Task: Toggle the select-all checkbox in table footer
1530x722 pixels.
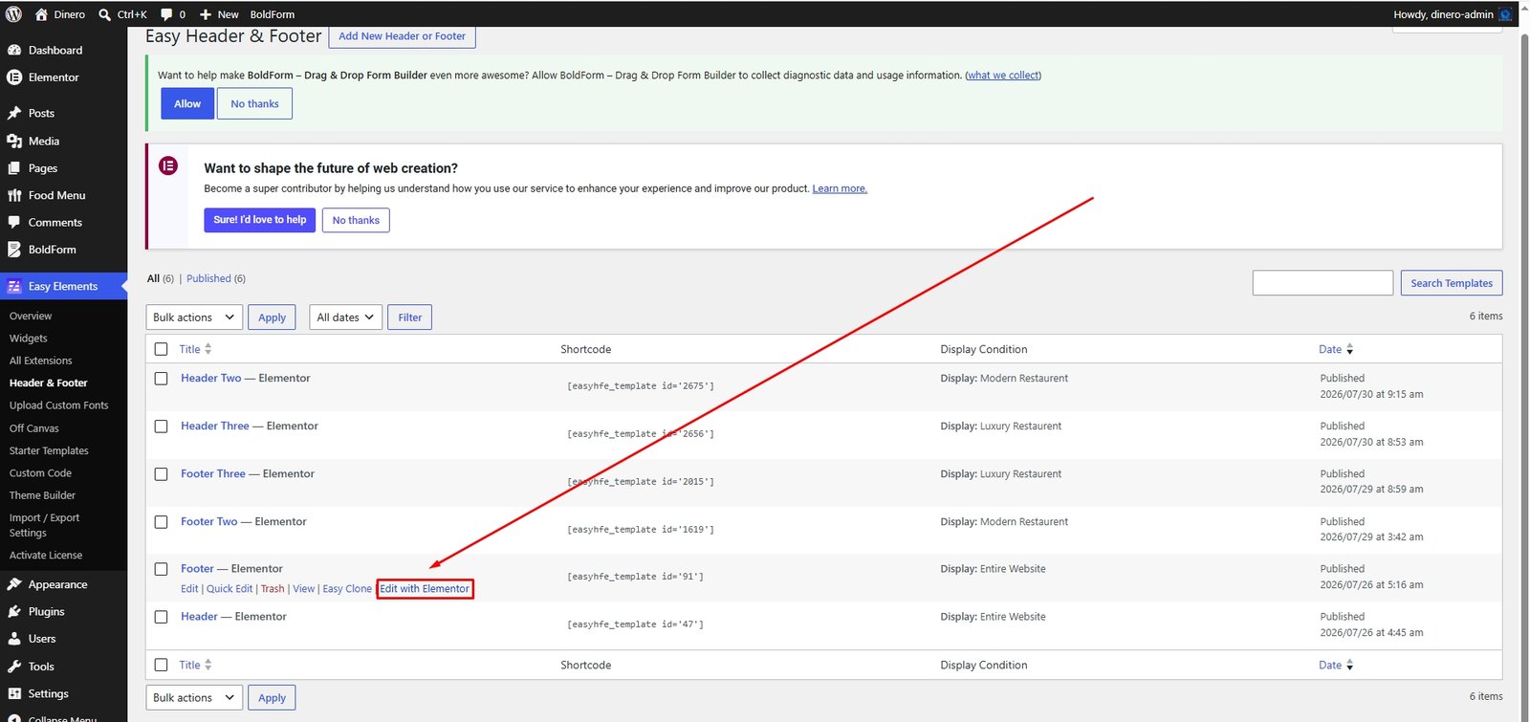Action: pyautogui.click(x=161, y=665)
